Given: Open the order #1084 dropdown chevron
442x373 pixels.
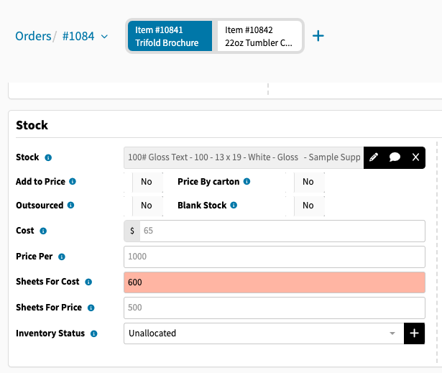Looking at the screenshot, I should tap(104, 37).
